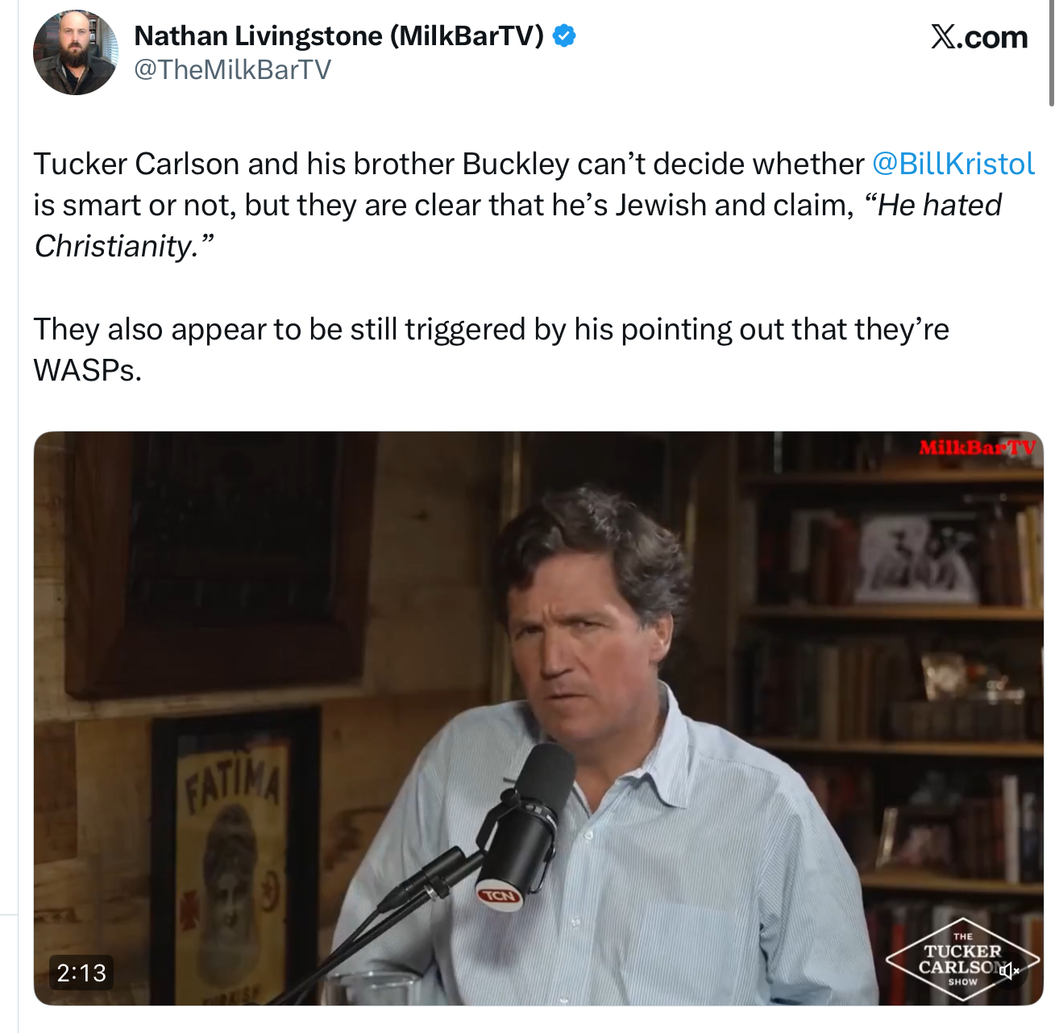The width and height of the screenshot is (1059, 1033).
Task: Click the TCN logo on the microphone
Action: tap(500, 896)
